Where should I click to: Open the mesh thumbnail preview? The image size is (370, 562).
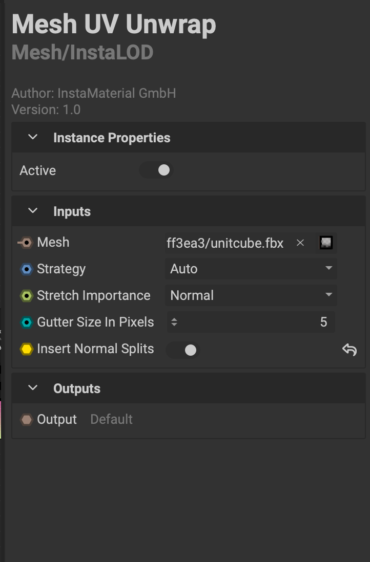pos(326,243)
